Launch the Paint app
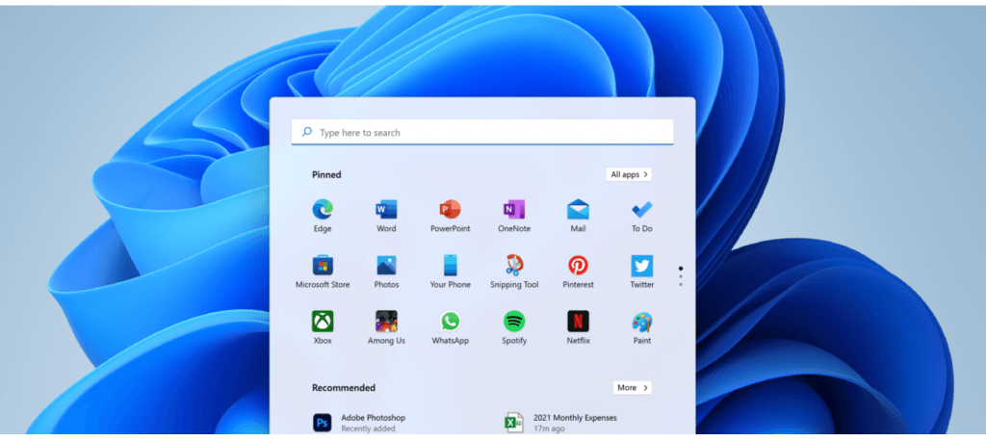This screenshot has height=441, width=986. (x=642, y=323)
